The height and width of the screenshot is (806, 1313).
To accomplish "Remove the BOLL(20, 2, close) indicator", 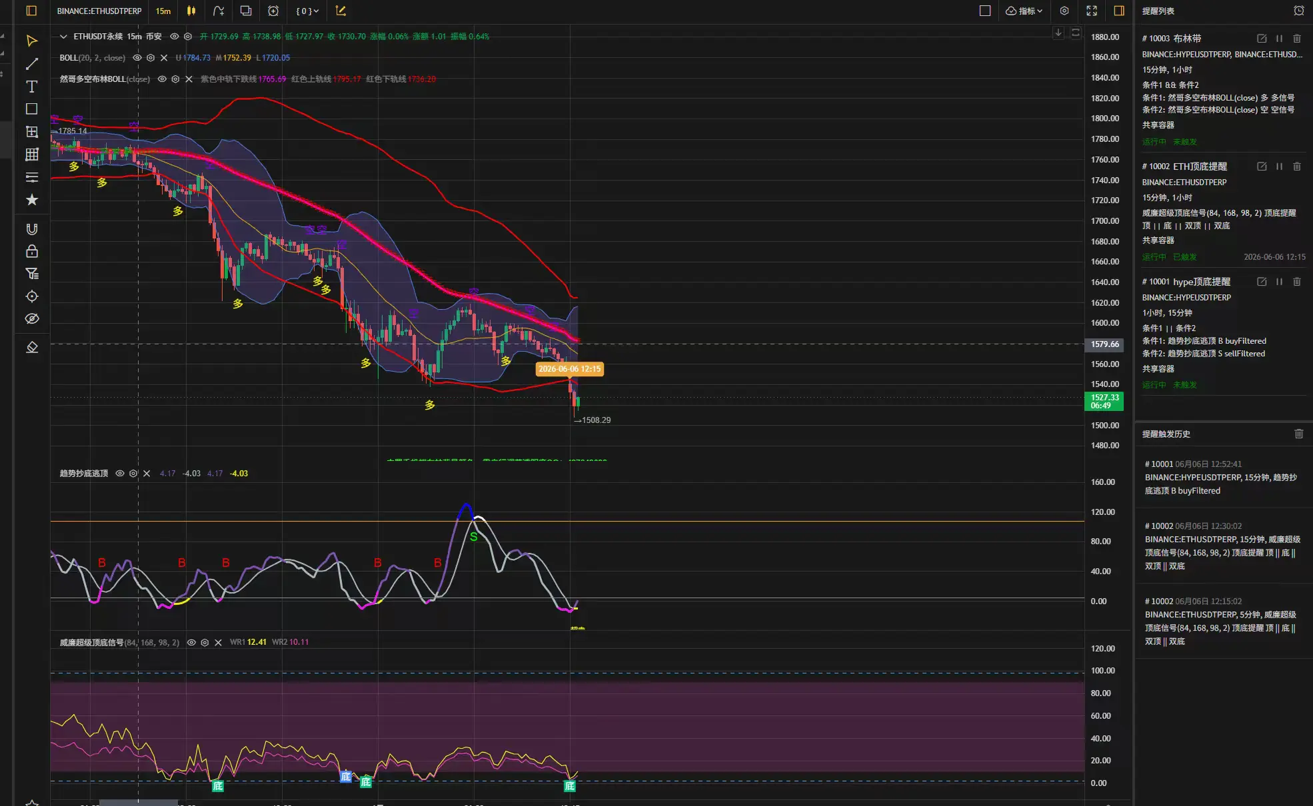I will pos(164,58).
